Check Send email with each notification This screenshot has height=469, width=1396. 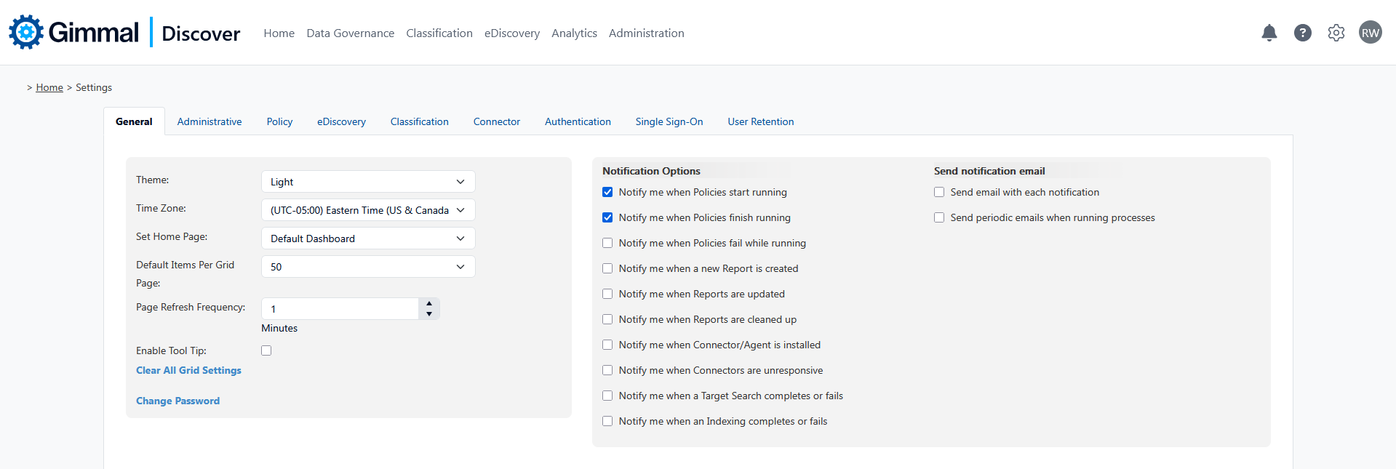point(939,193)
